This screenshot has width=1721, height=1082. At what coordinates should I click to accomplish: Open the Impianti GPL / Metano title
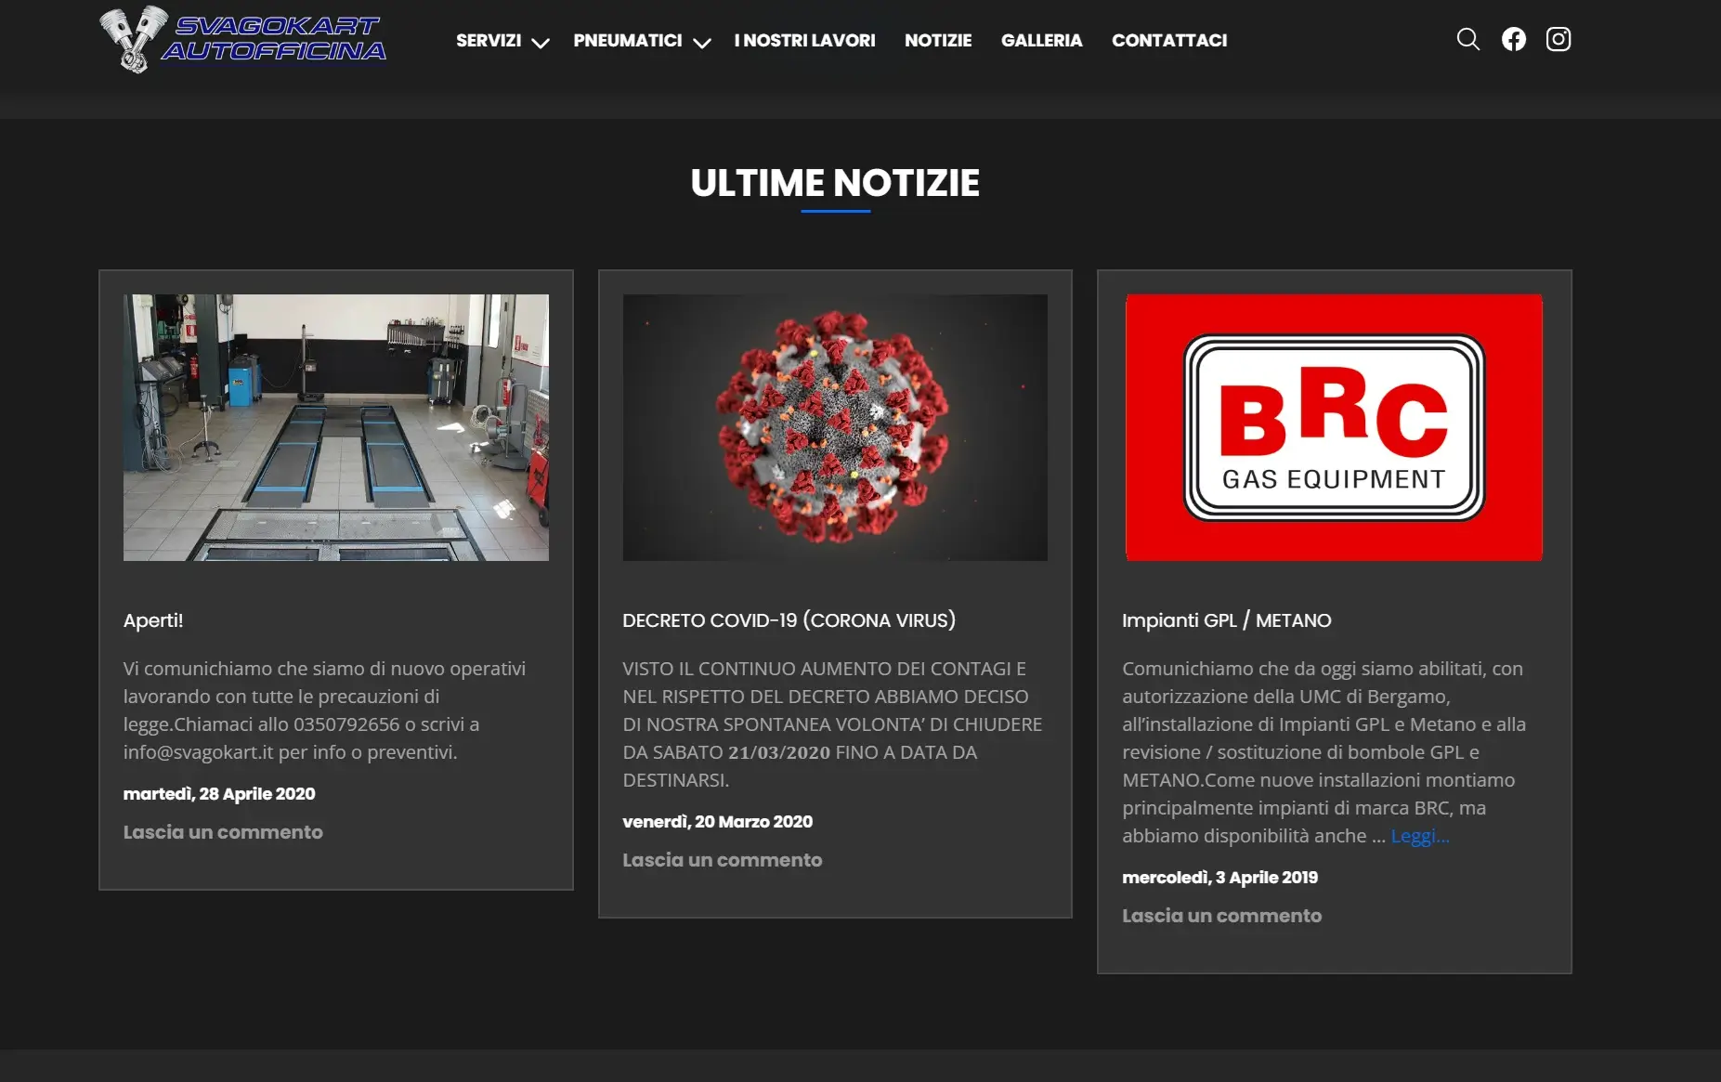point(1227,620)
